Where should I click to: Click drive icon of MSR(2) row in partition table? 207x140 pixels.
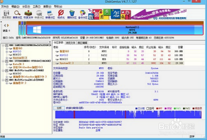point(57,59)
